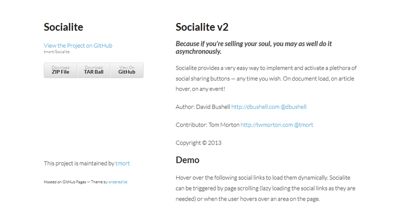Open the @tmort contributor link

[303, 125]
